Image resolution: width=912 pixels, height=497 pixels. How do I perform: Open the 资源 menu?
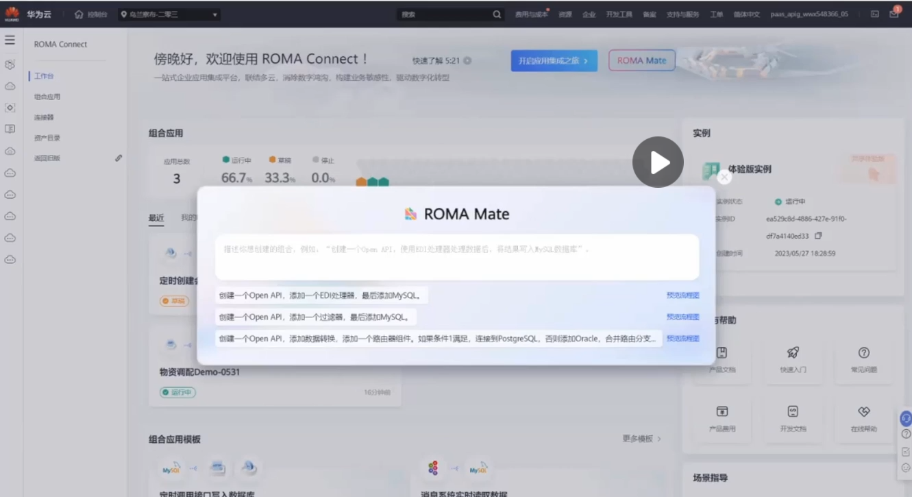point(565,14)
